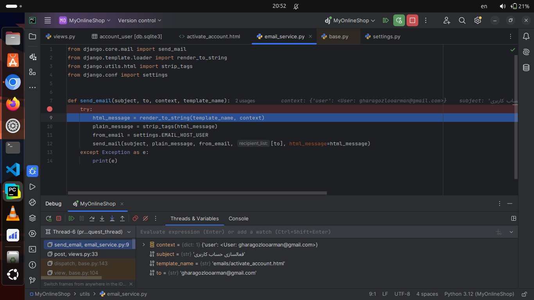The width and height of the screenshot is (534, 300).
Task: Switch to account_user db.sqlite3 tab
Action: (127, 36)
